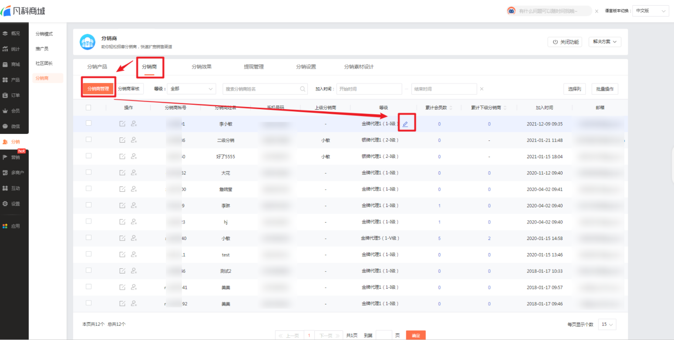Click the 批量操作 button

pos(605,89)
